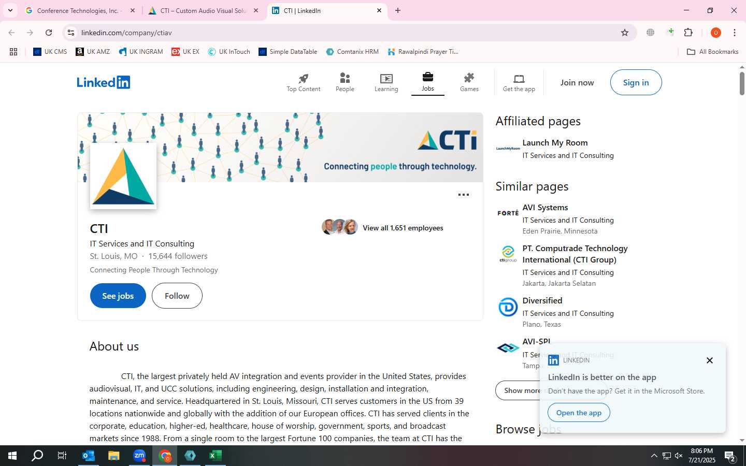Viewport: 746px width, 466px height.
Task: Open the People nav icon
Action: click(345, 78)
